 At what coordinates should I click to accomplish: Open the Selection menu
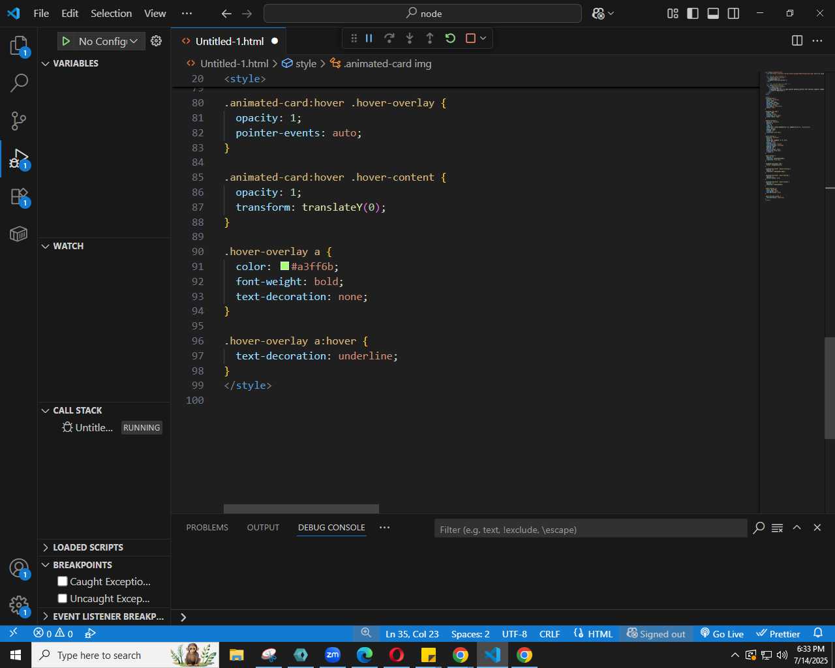(111, 13)
